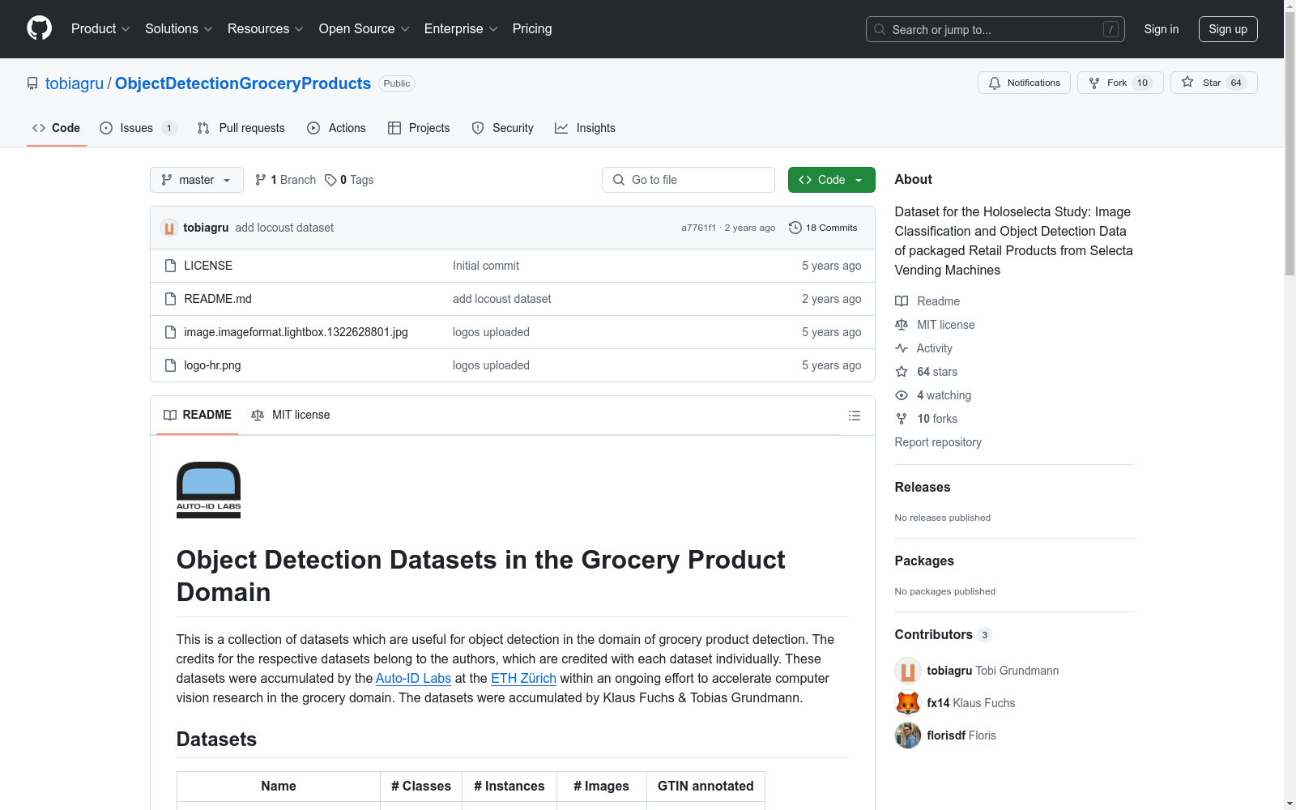Open the 'add locoust dataset' latest commit message
Screen dimensions: 1296x810
click(x=284, y=228)
